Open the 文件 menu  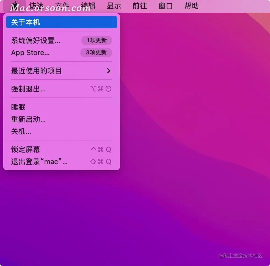tap(62, 6)
